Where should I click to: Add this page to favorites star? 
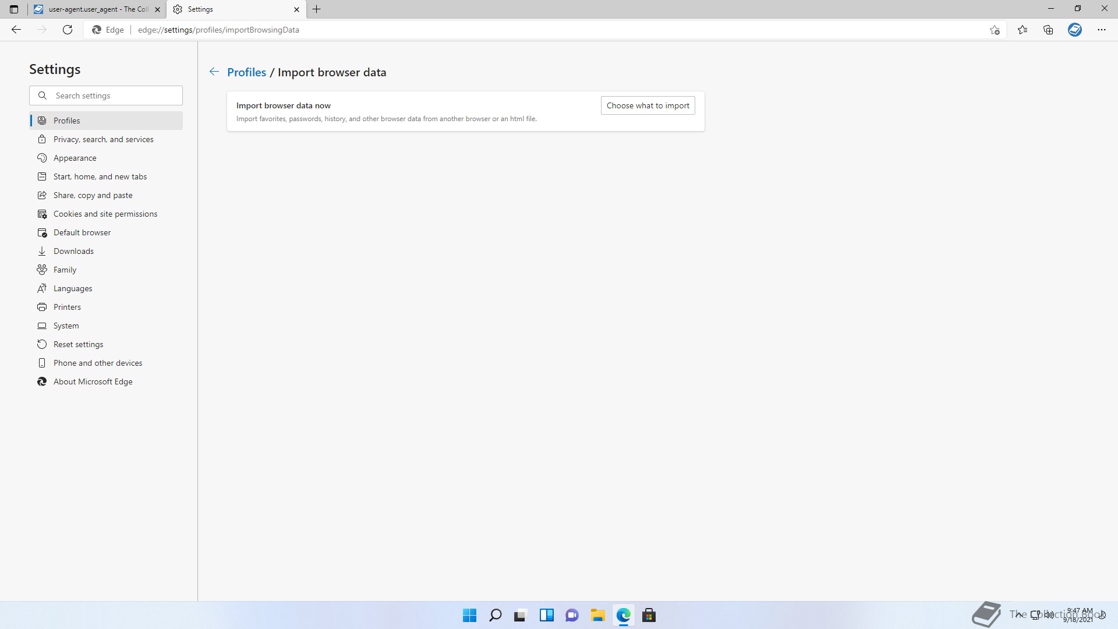(995, 30)
